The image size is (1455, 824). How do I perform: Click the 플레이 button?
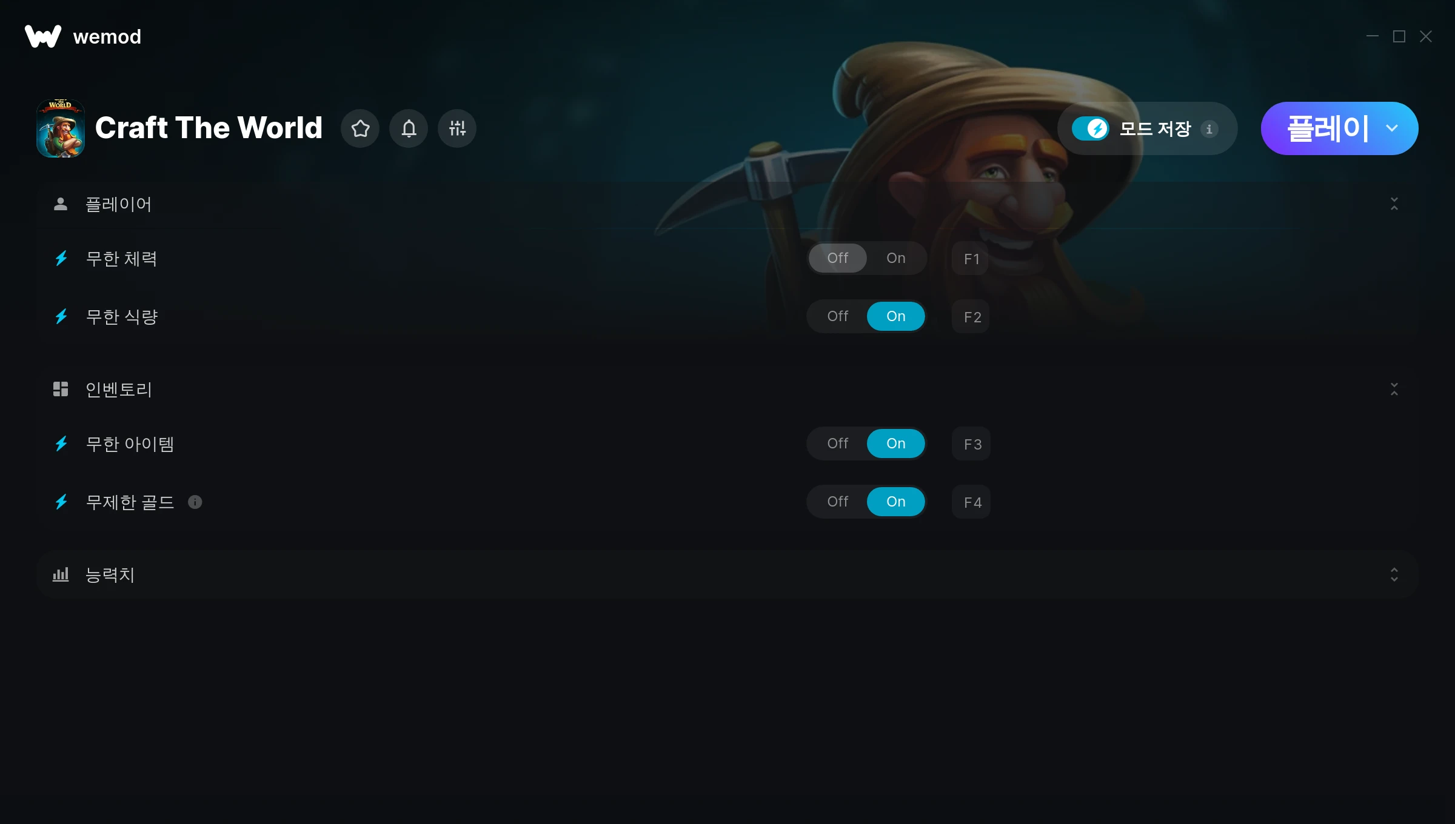pyautogui.click(x=1328, y=128)
